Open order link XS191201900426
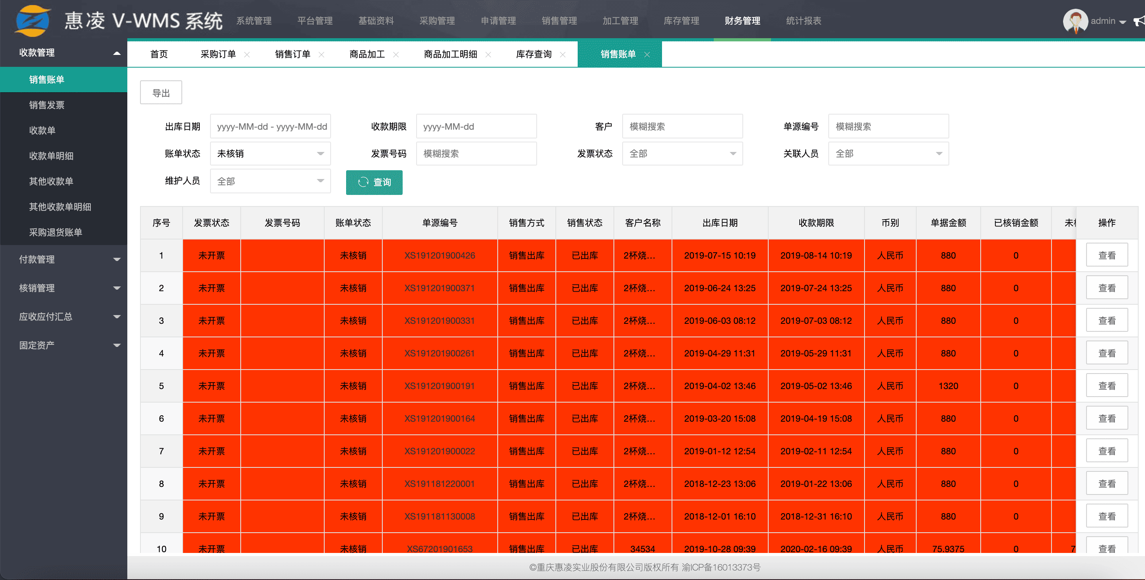Image resolution: width=1145 pixels, height=580 pixels. pos(439,255)
